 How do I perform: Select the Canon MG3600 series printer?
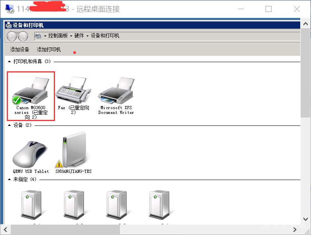(x=31, y=96)
